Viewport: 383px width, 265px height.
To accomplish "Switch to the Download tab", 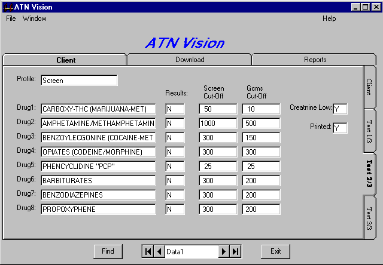I will tap(190, 60).
